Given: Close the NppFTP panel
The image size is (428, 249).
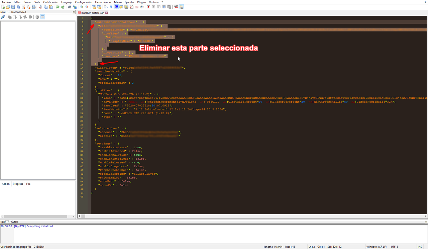Looking at the screenshot, I should tap(74, 12).
